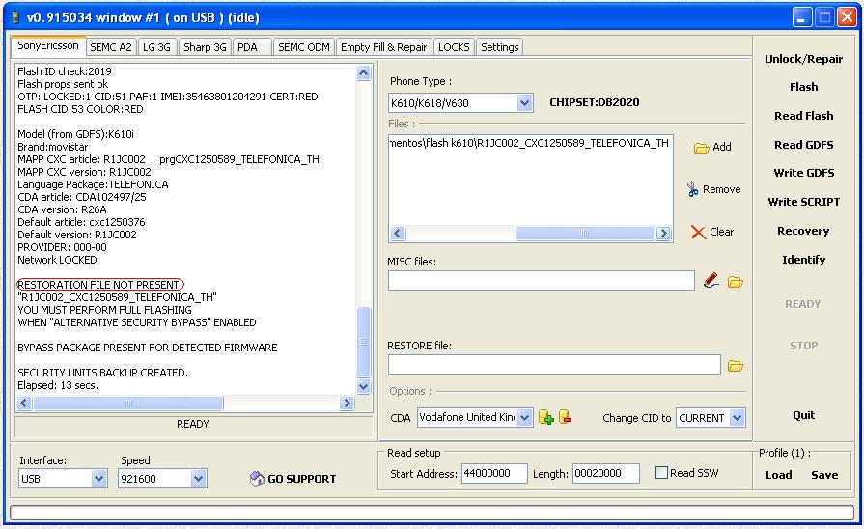
Task: Switch to the SEMC A2 tab
Action: tap(111, 47)
